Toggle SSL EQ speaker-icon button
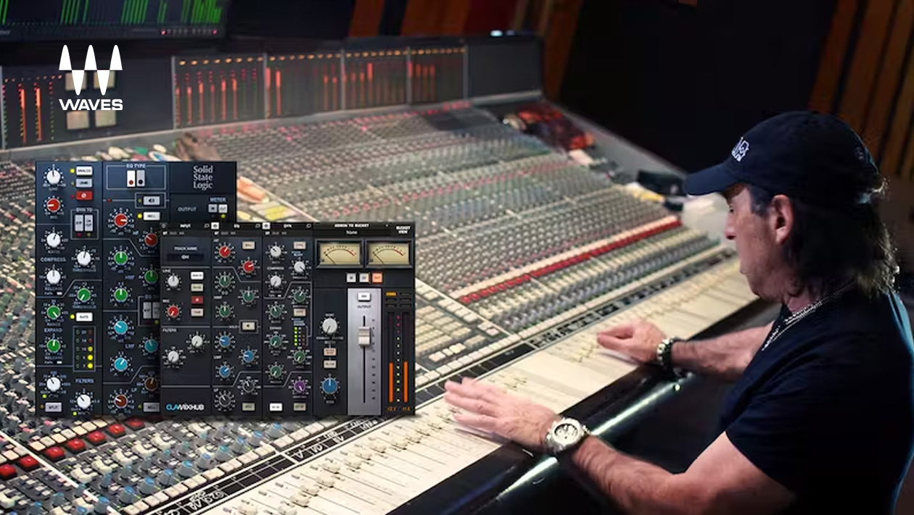The width and height of the screenshot is (914, 515). point(152,200)
